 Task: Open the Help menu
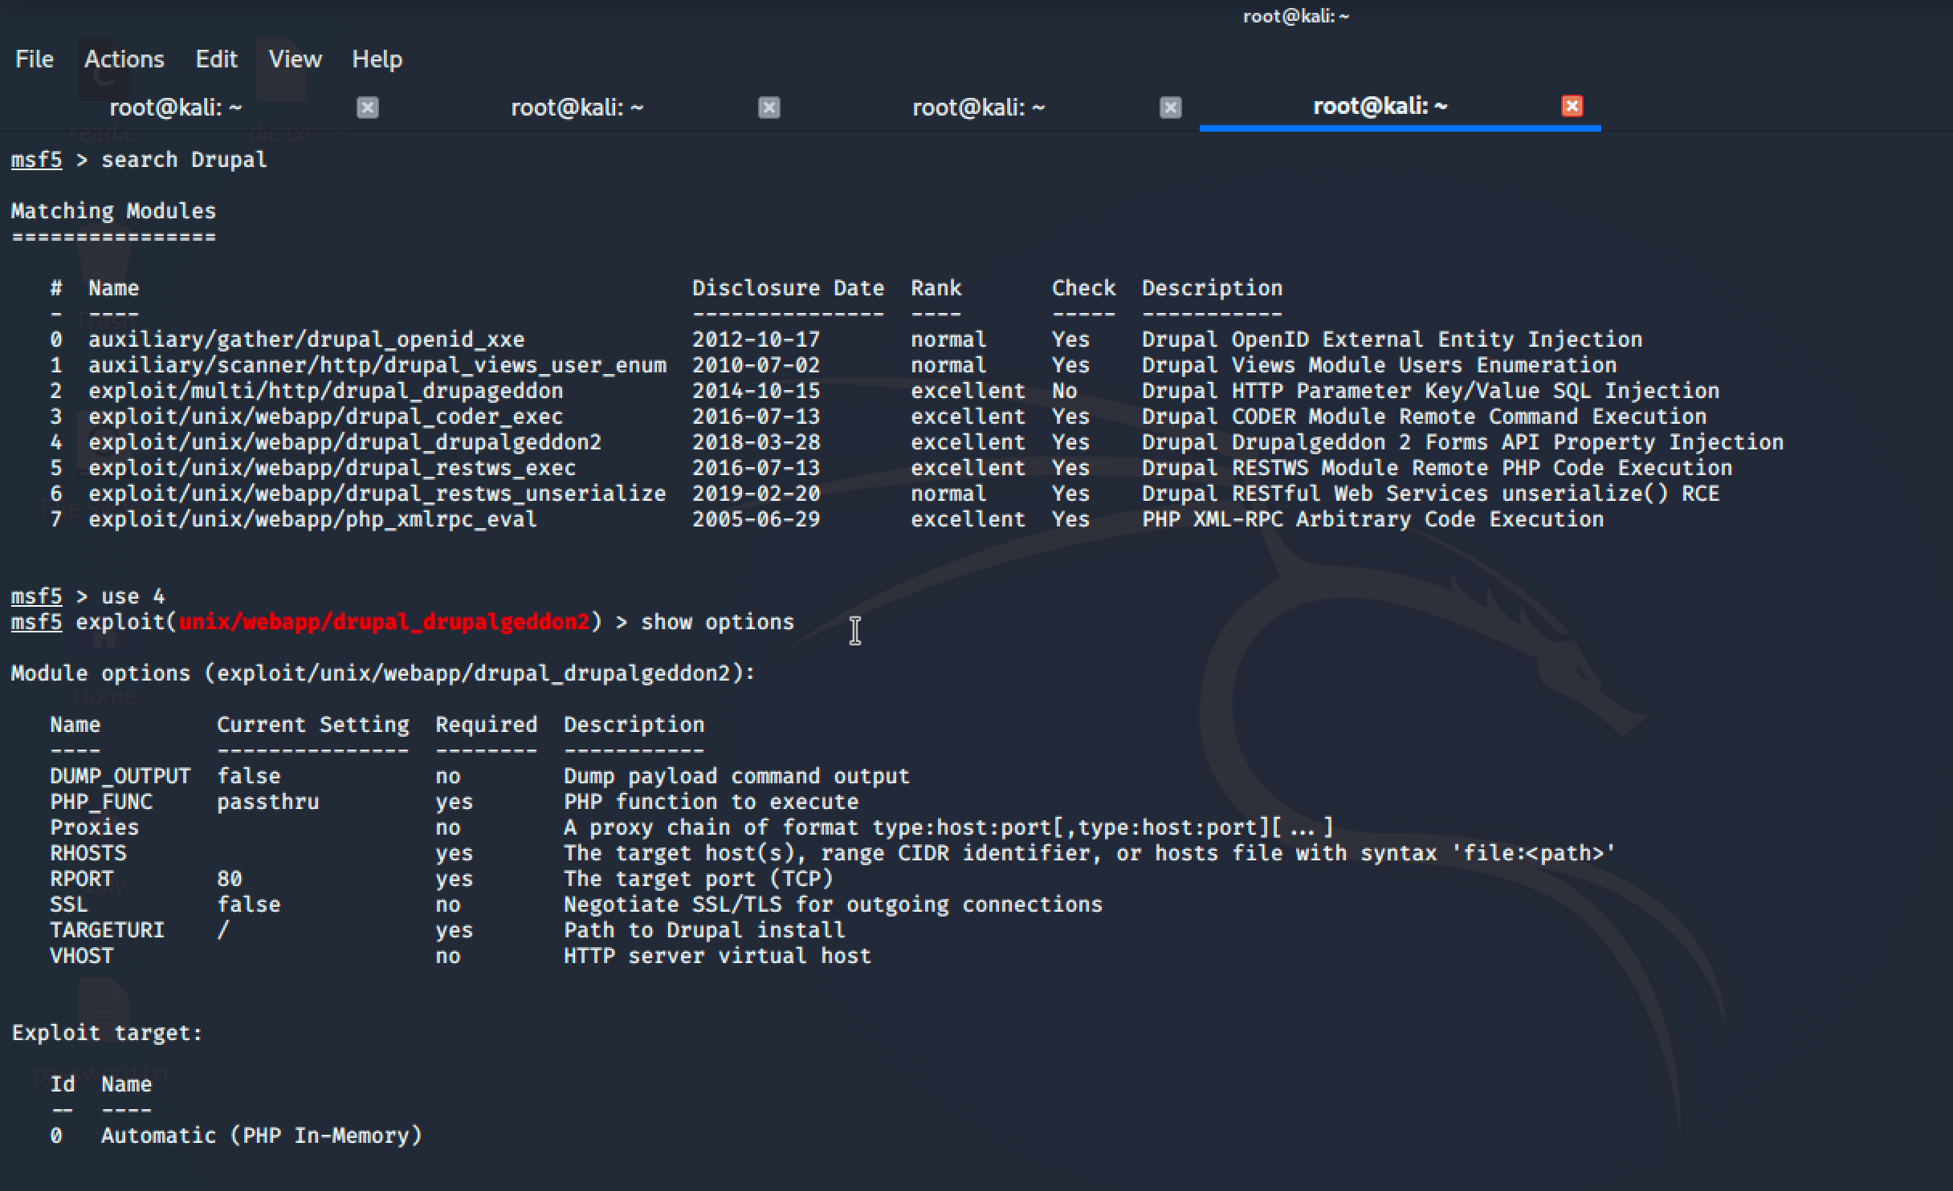pyautogui.click(x=377, y=59)
